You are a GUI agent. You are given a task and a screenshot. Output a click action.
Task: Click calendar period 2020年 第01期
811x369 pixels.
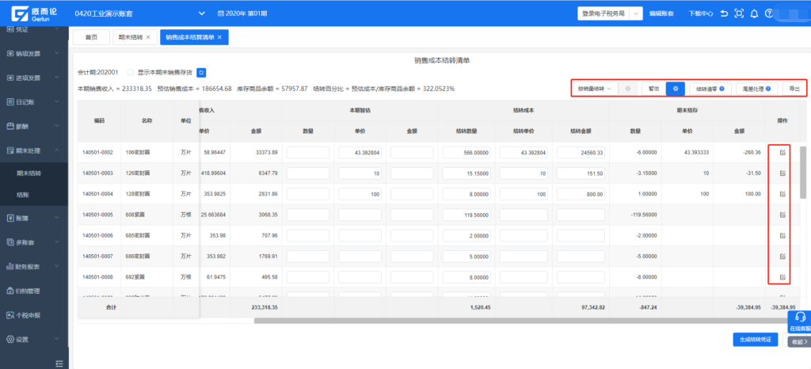(242, 13)
